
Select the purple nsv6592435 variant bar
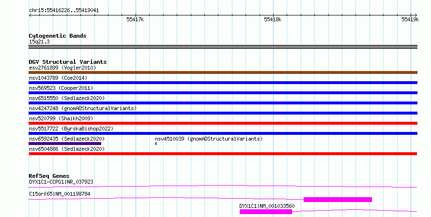point(65,144)
